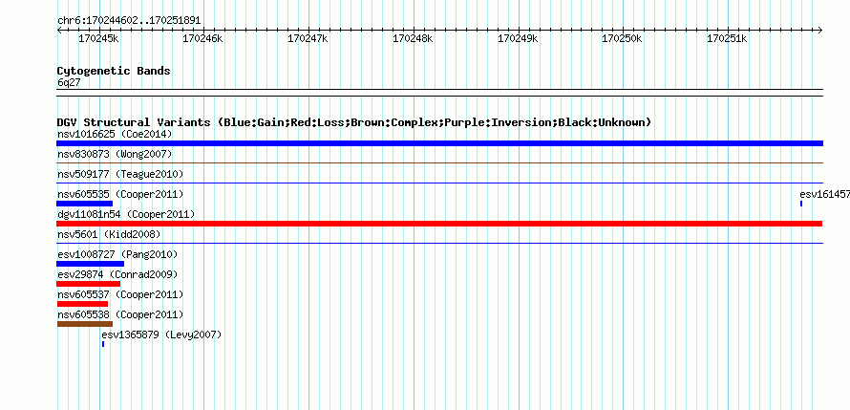Open dgv11081n54 (Cooper2011) variant label

(x=126, y=214)
